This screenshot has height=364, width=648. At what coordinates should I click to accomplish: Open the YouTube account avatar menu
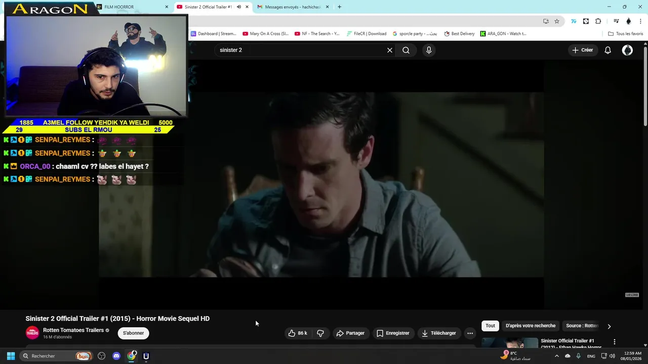[x=627, y=50]
